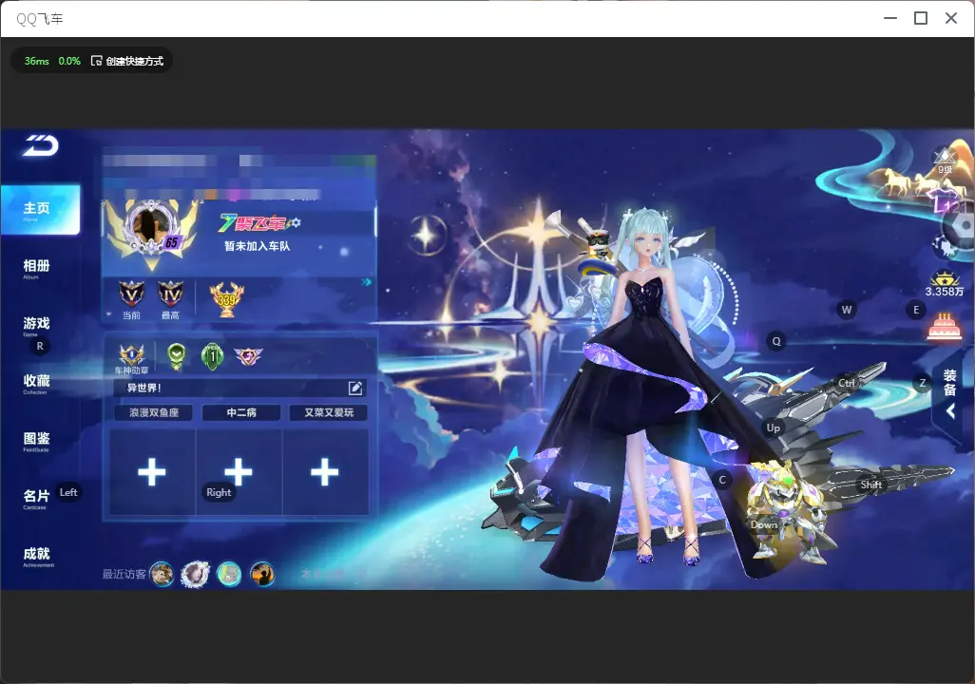Maximize the QQ飞车 window
The height and width of the screenshot is (684, 975).
[x=921, y=19]
